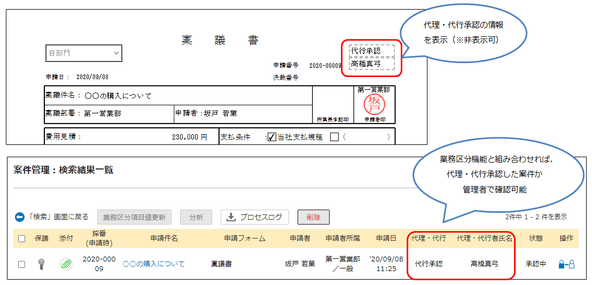Open the 自部門 dropdown
592x285 pixels.
pyautogui.click(x=83, y=53)
